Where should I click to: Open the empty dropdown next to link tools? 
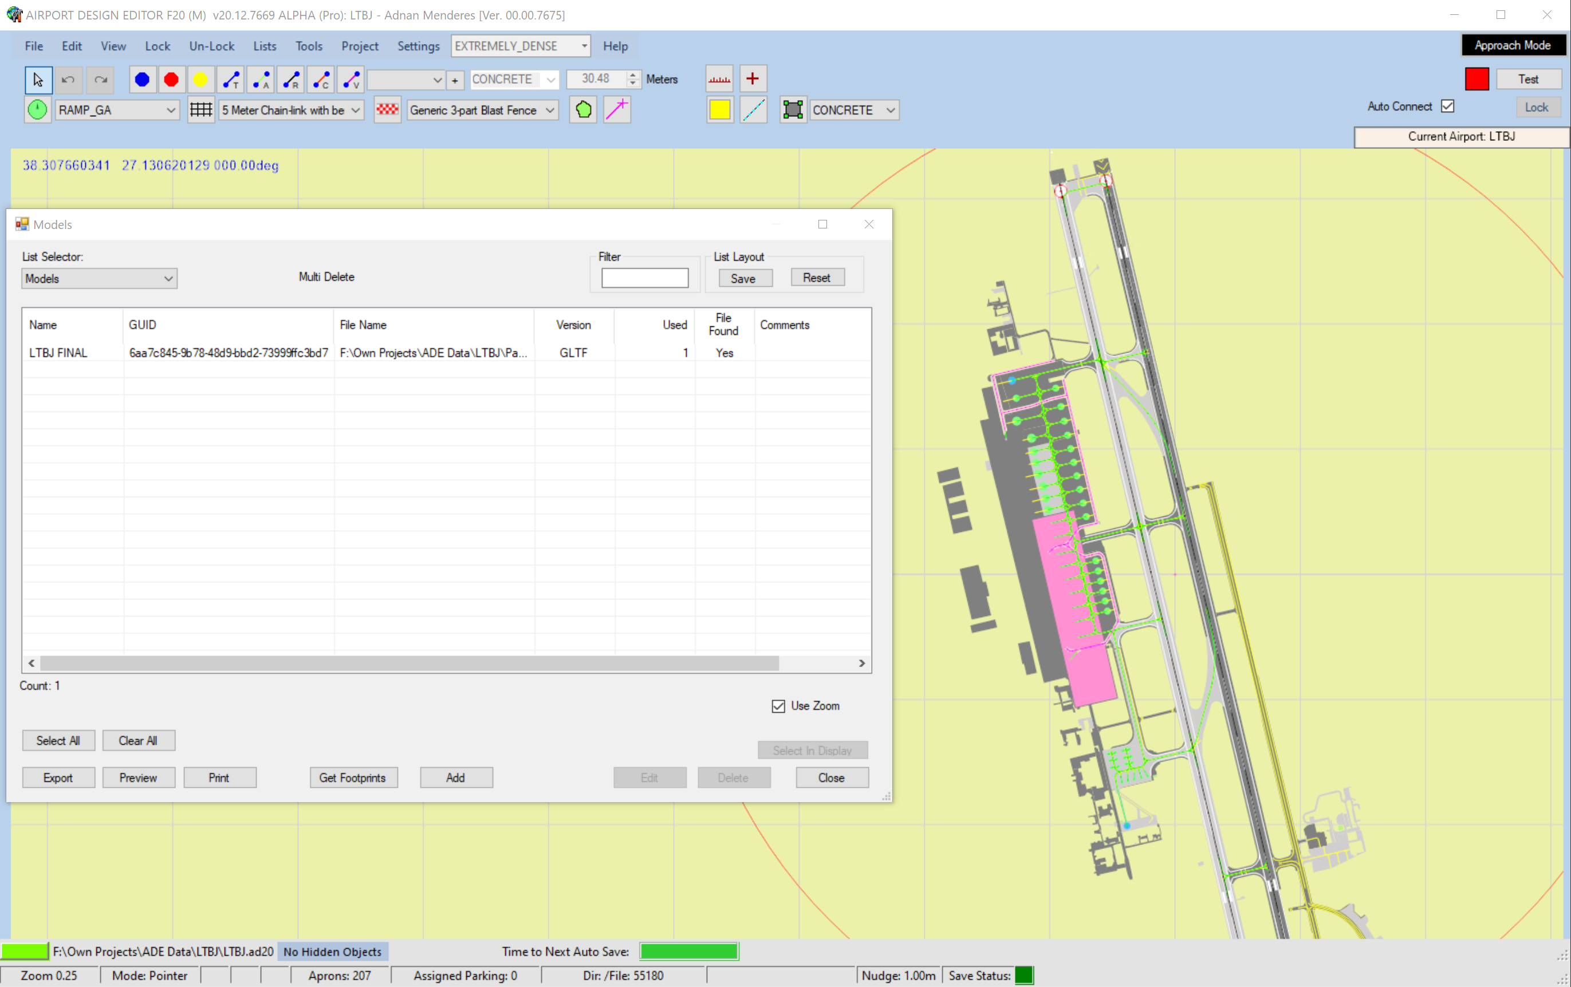pos(406,80)
